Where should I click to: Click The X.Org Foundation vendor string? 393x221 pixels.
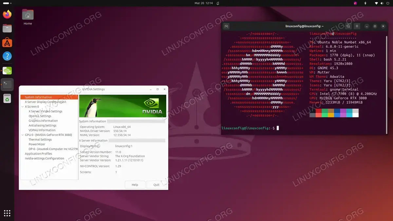pos(130,156)
